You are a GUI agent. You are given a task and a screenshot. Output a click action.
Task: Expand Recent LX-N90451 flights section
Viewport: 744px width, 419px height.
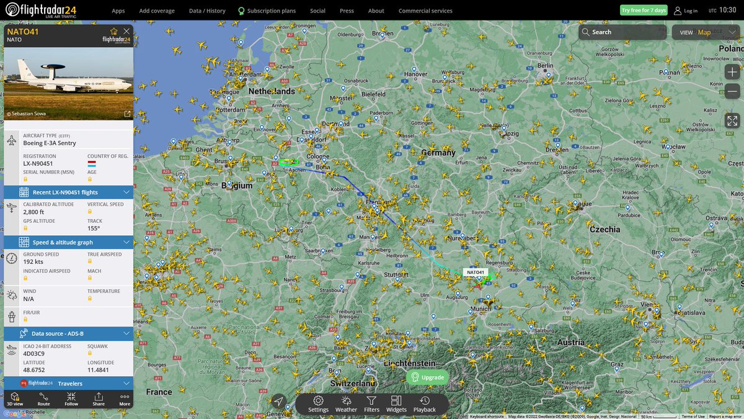click(x=68, y=192)
